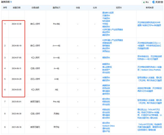Click the 融资轮次 column header

[x=56, y=8]
